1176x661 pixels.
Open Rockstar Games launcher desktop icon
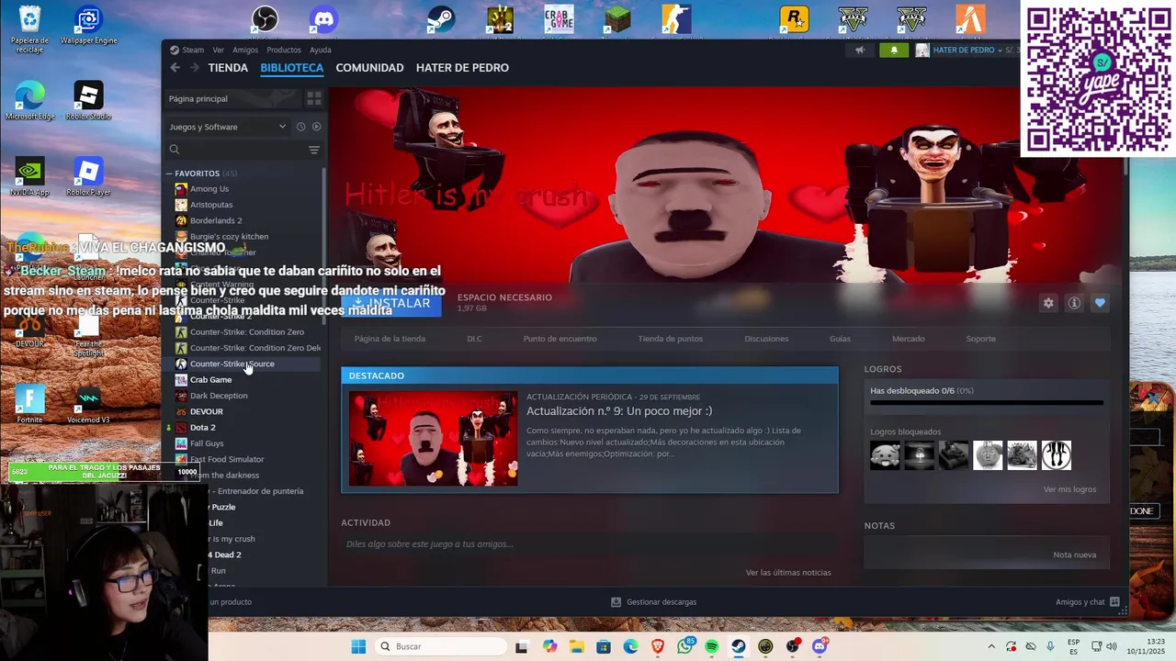click(794, 19)
